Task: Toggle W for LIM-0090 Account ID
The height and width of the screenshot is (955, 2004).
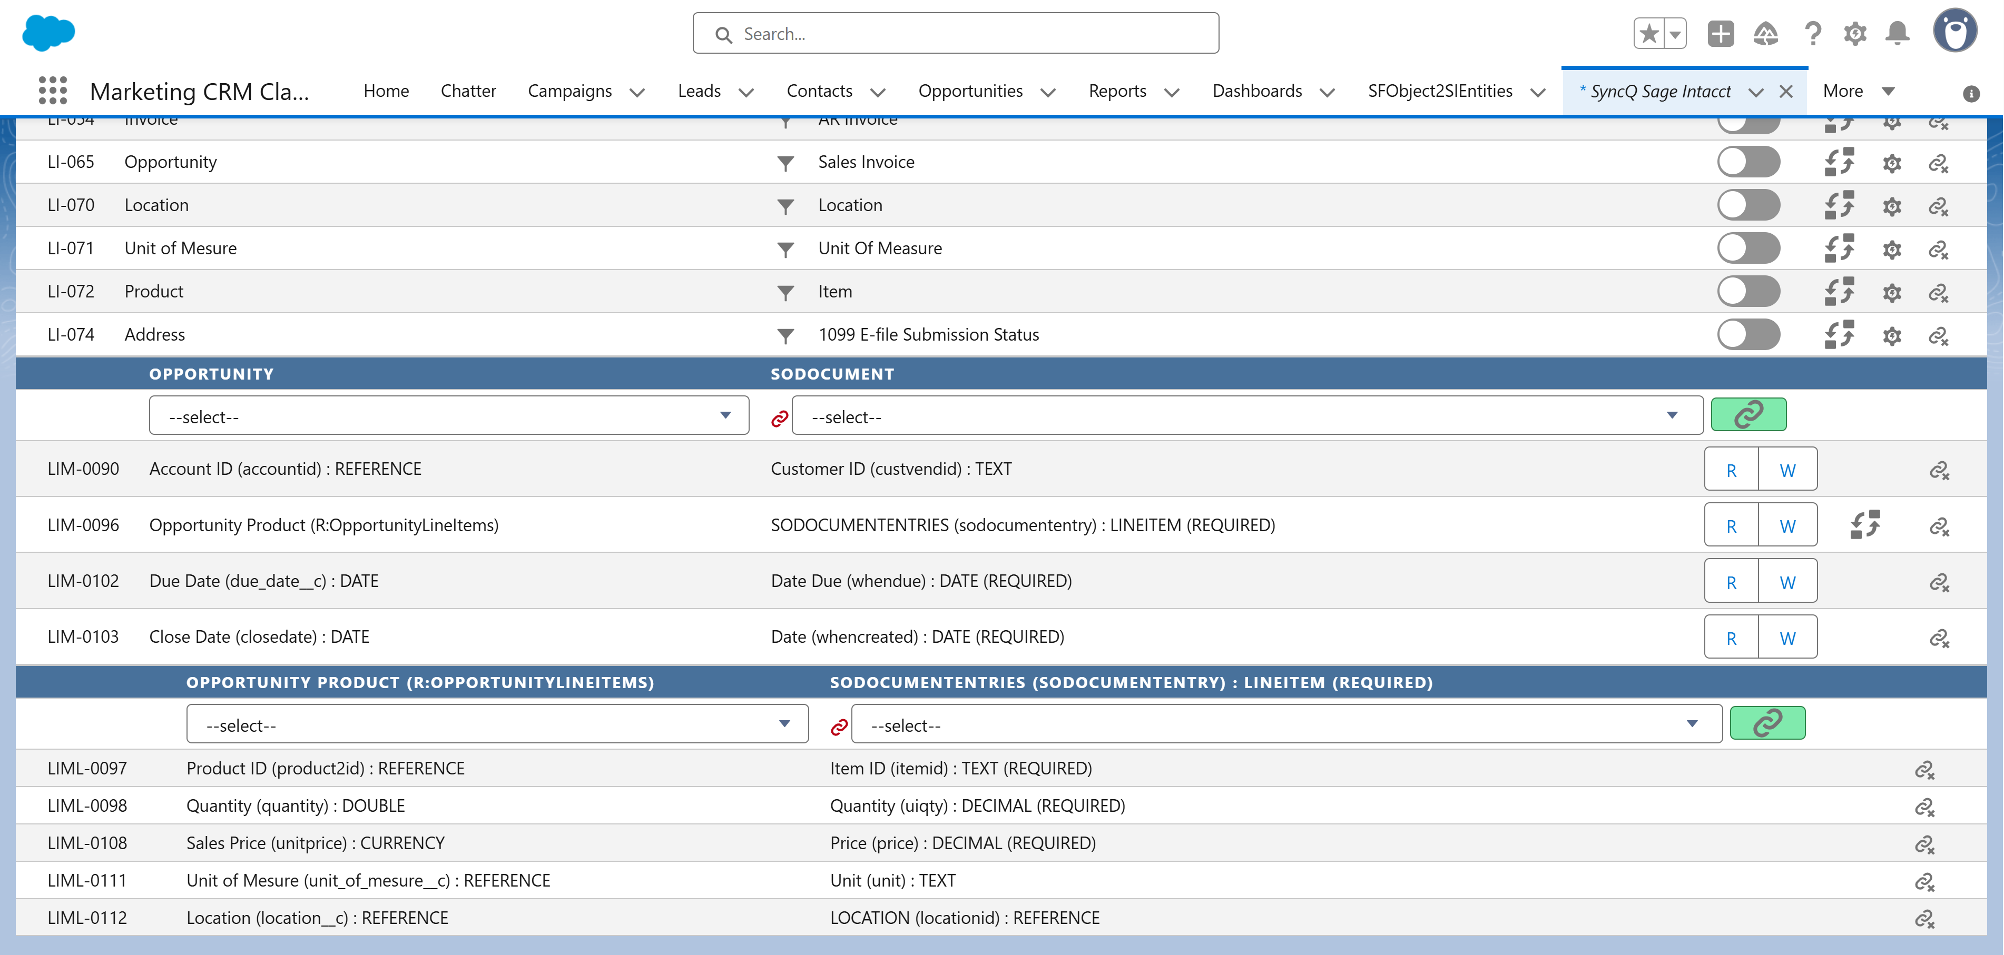Action: (x=1787, y=469)
